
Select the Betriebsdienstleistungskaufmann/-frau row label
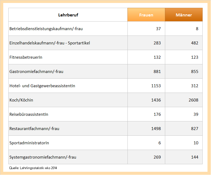tap(46, 29)
